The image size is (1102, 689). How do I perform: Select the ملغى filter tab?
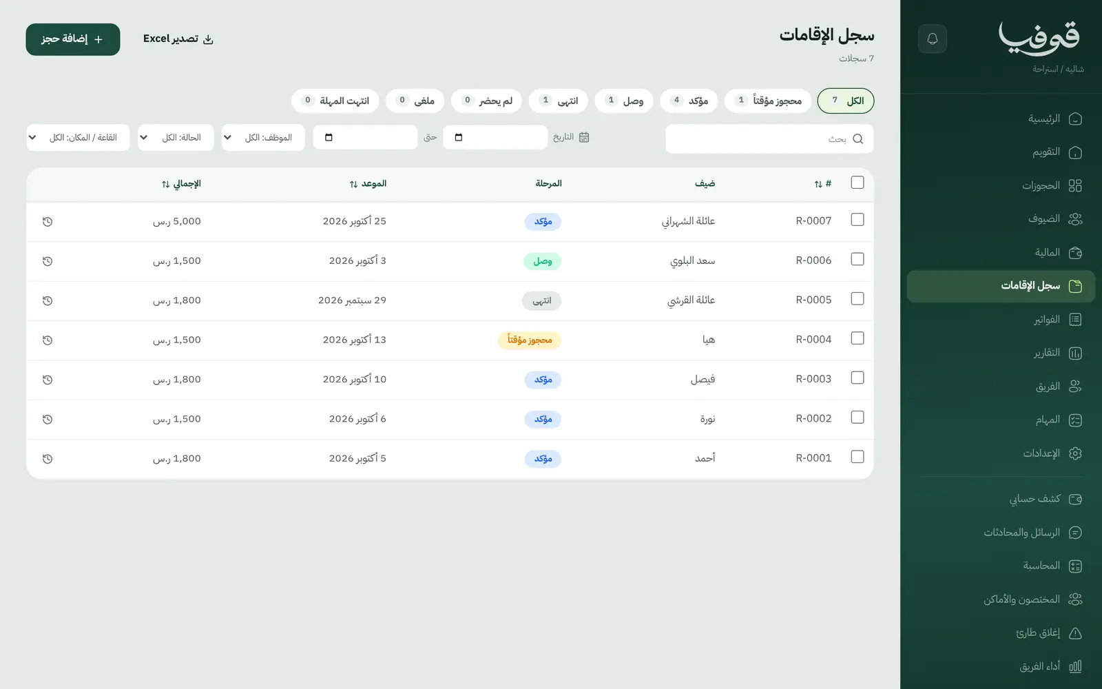pos(415,101)
